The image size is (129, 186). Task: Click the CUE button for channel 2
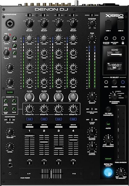[44, 119]
